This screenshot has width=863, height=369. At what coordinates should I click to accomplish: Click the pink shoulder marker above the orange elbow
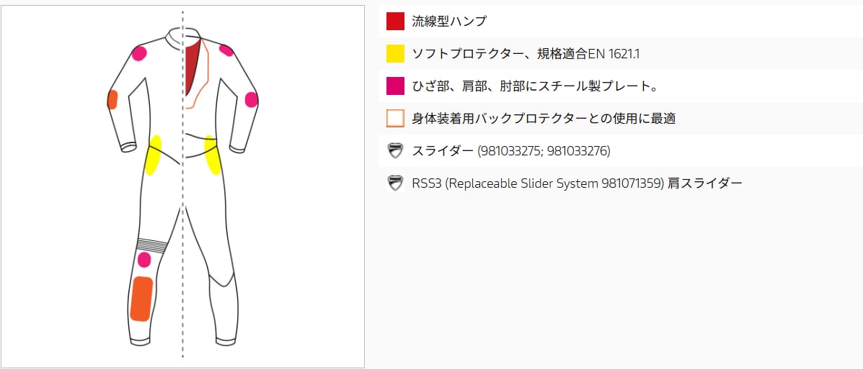(x=140, y=53)
